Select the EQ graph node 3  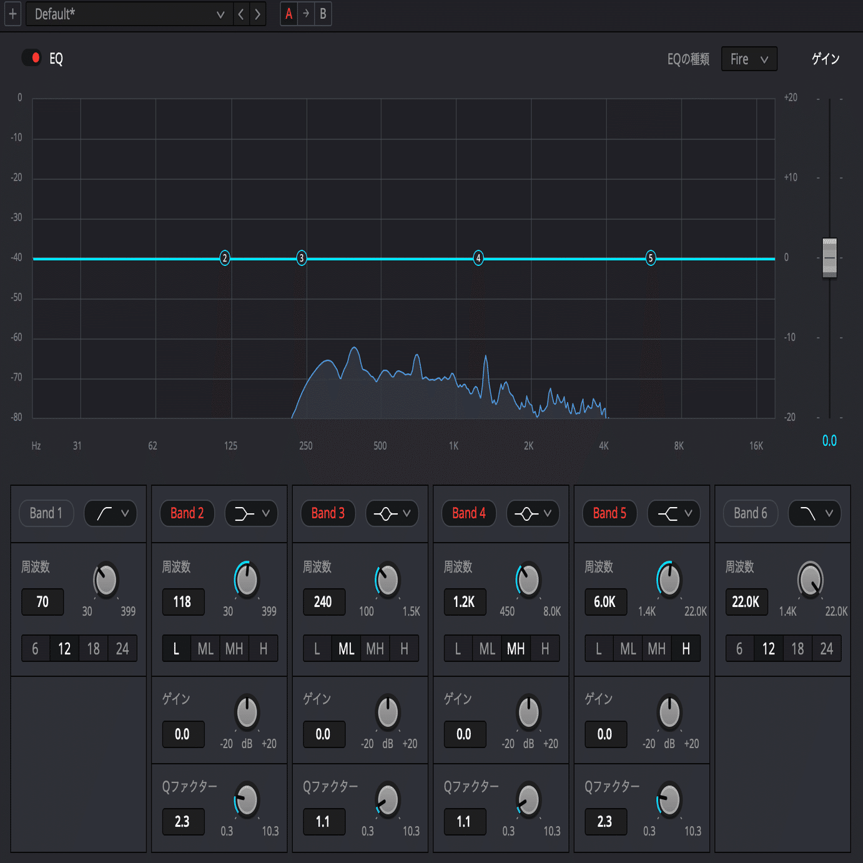pos(302,258)
